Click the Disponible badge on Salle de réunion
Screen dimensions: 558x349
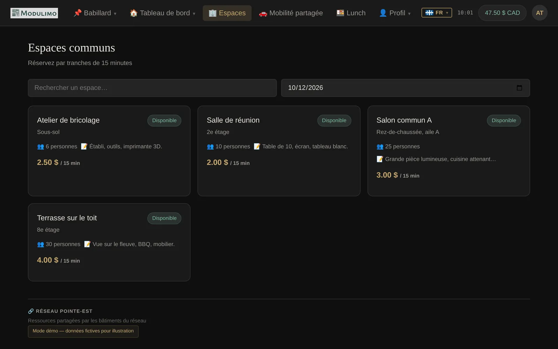(x=334, y=120)
